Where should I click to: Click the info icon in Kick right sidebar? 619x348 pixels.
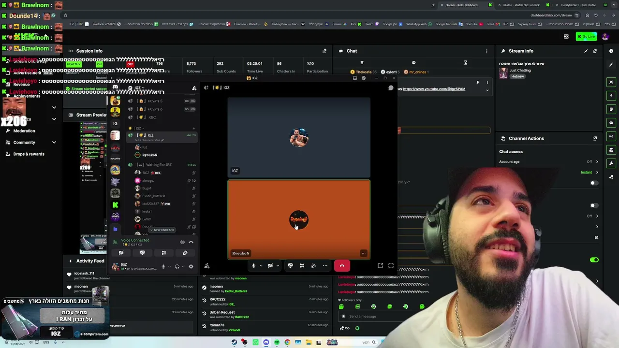611,51
